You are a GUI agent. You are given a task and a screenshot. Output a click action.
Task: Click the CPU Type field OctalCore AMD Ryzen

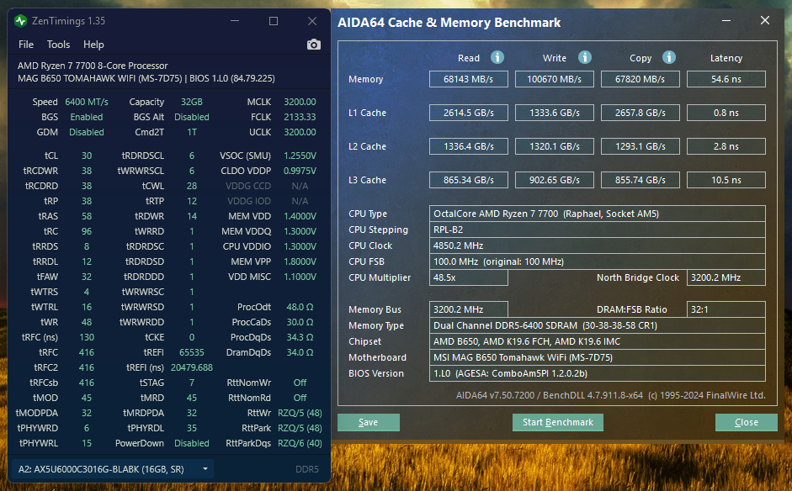click(597, 214)
